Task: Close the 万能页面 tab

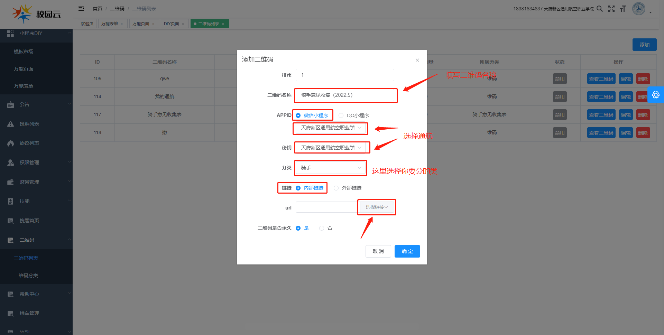Action: click(x=153, y=24)
